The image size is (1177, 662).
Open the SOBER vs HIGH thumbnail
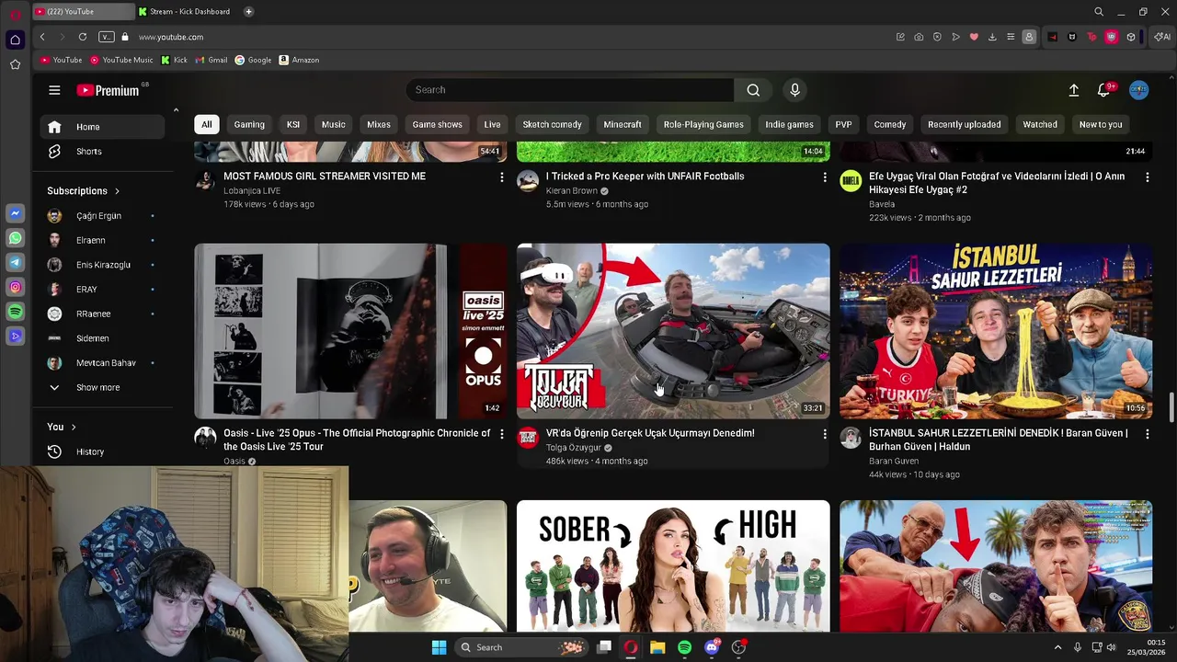pyautogui.click(x=673, y=565)
